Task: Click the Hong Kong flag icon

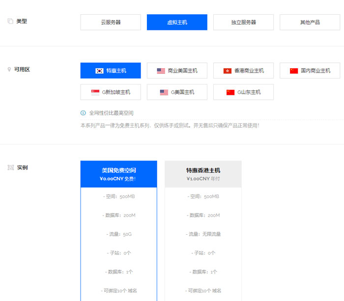Action: point(228,71)
